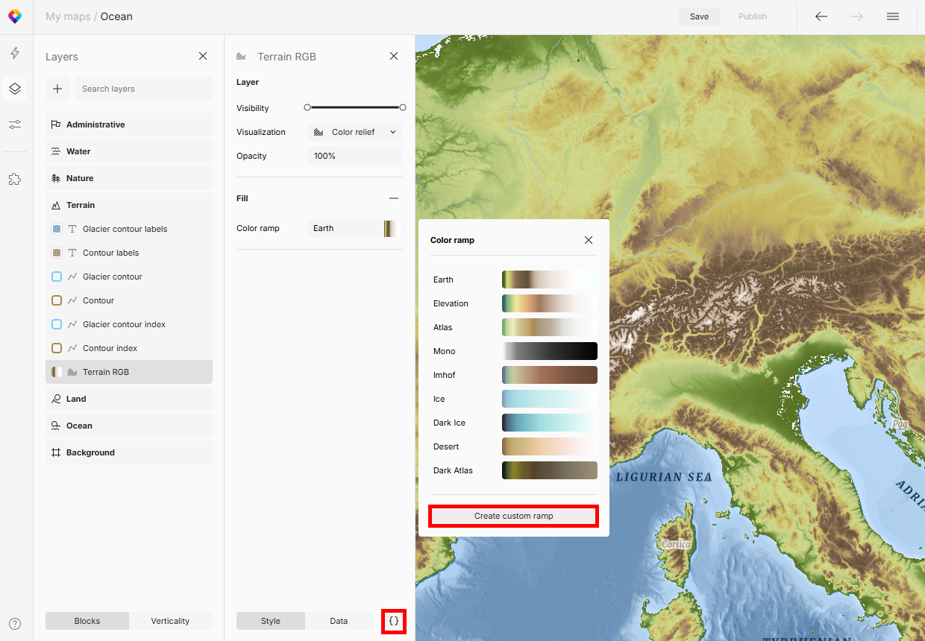Select the Imhof color ramp

[549, 375]
